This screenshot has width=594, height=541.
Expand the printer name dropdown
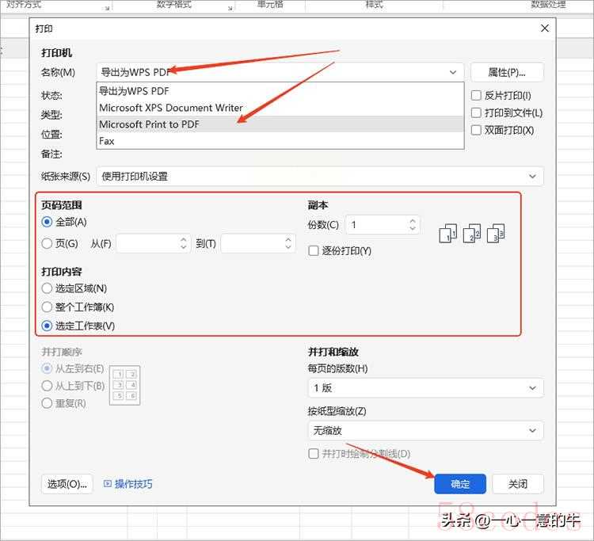pyautogui.click(x=452, y=72)
